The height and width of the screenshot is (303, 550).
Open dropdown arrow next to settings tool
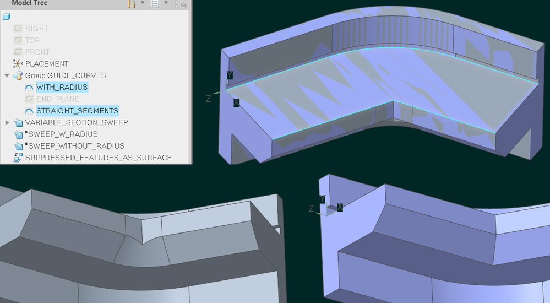coord(143,3)
